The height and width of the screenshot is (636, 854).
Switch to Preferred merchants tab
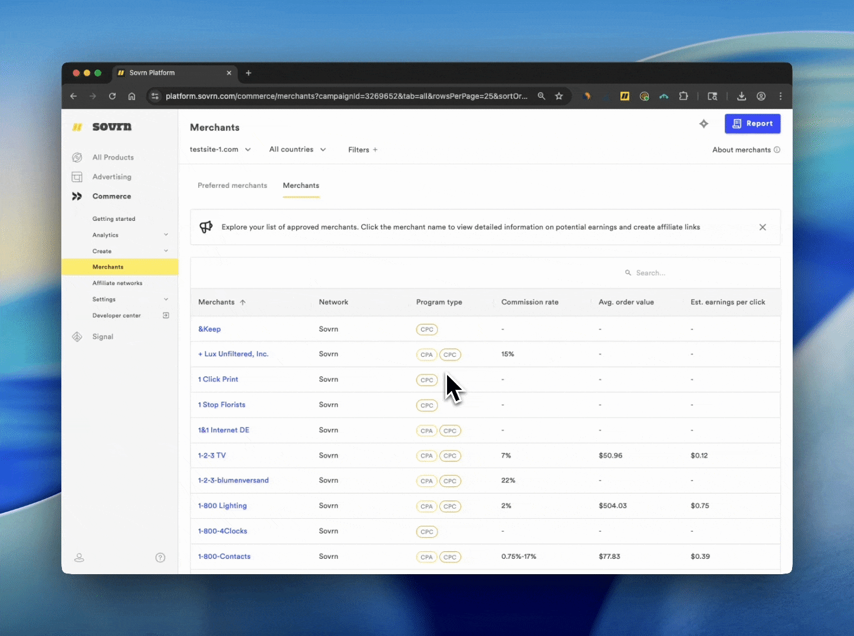(232, 185)
